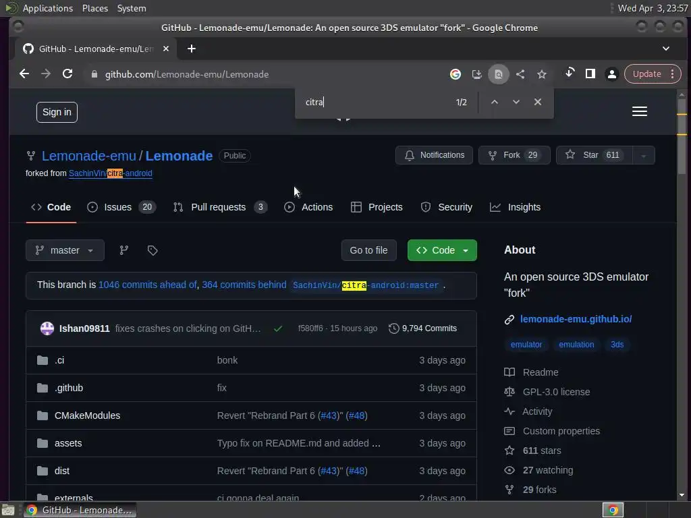
Task: Go forward with the browser forward arrow
Action: coord(46,74)
